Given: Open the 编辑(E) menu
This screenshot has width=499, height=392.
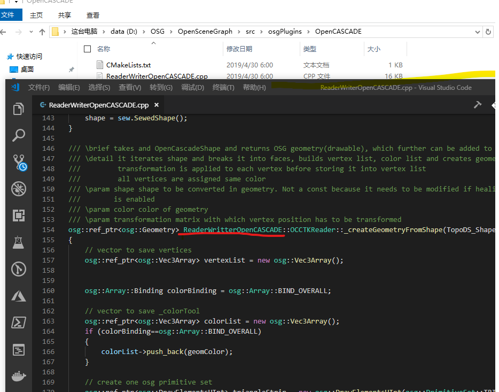Looking at the screenshot, I should [x=69, y=87].
